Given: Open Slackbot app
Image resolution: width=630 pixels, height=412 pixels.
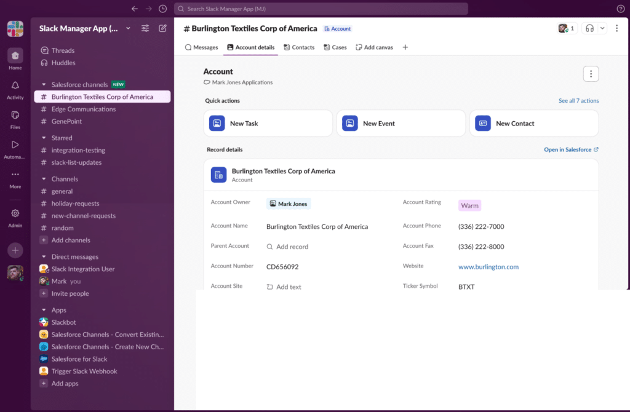Looking at the screenshot, I should click(x=102, y=322).
